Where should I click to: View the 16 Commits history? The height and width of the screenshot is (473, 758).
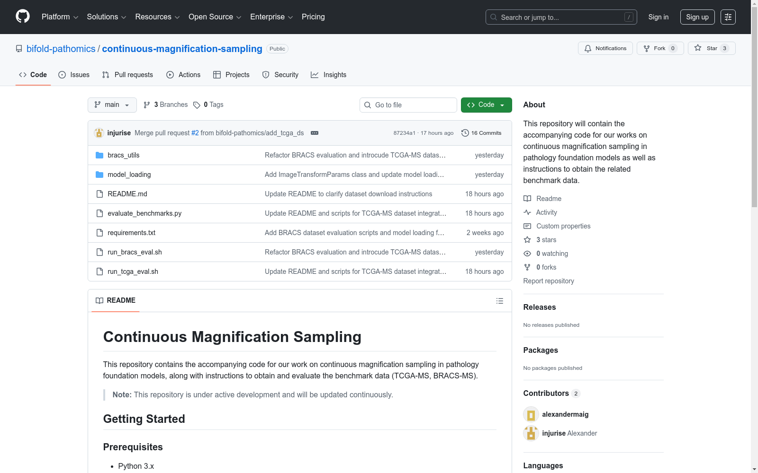(481, 133)
